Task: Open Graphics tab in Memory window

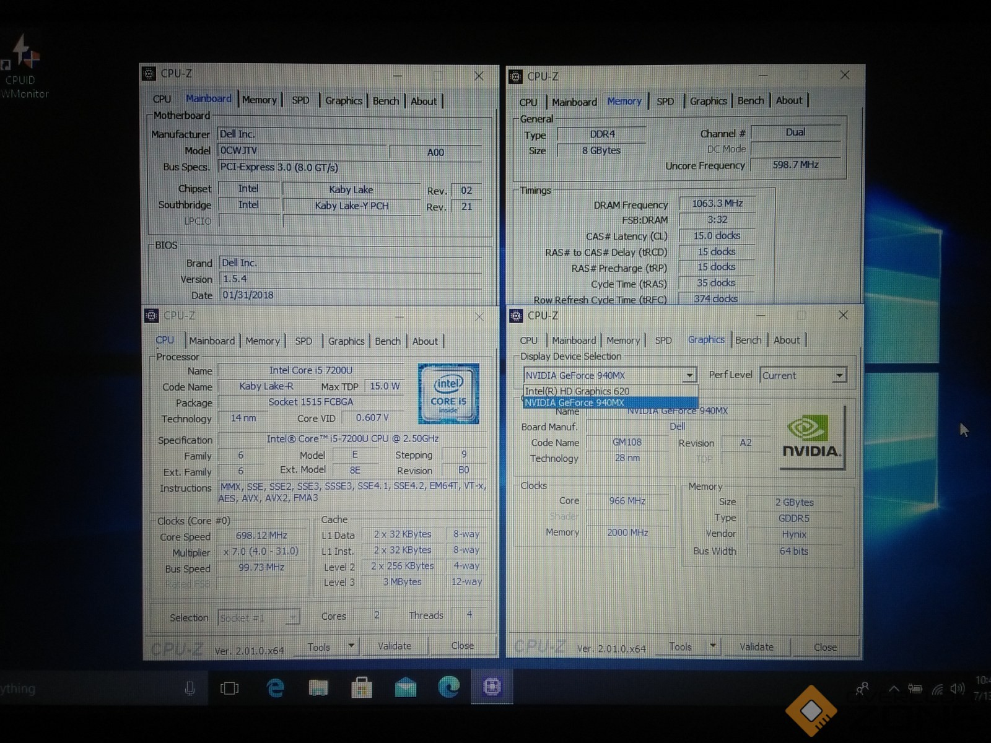Action: click(709, 101)
